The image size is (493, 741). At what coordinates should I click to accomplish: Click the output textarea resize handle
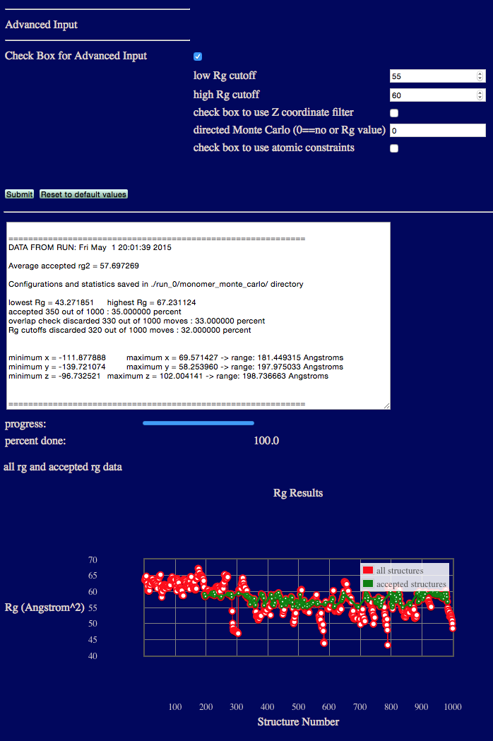(386, 406)
